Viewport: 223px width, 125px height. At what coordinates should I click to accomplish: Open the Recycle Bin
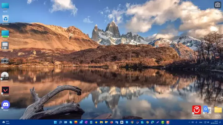pyautogui.click(x=5, y=19)
